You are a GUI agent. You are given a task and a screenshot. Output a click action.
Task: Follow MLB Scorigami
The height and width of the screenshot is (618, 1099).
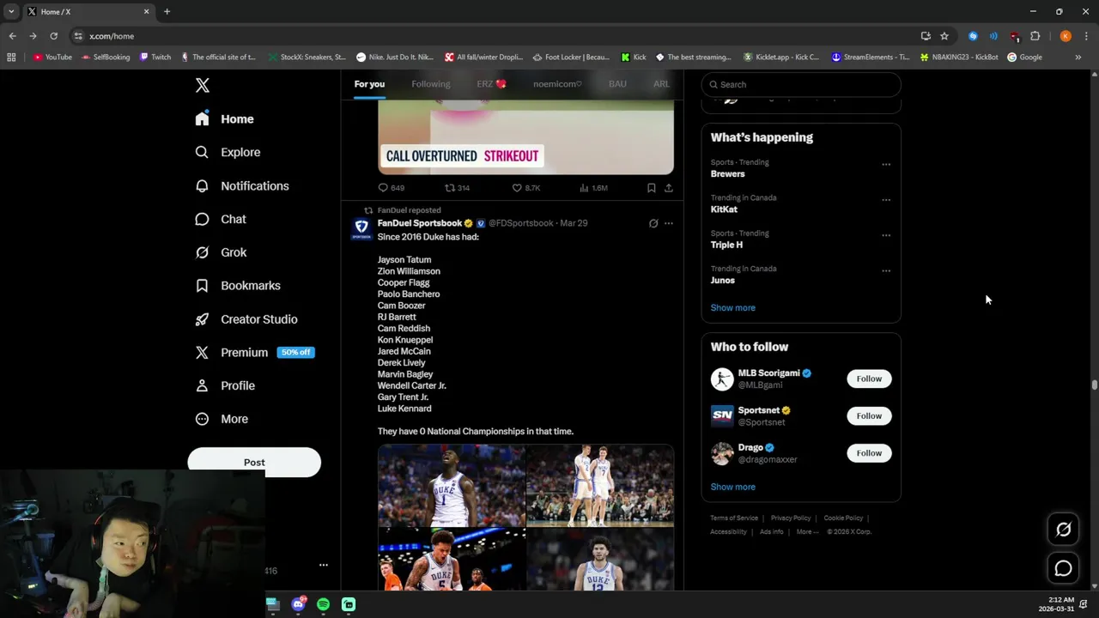(x=869, y=379)
